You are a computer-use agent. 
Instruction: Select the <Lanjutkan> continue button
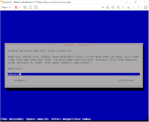pos(126,81)
